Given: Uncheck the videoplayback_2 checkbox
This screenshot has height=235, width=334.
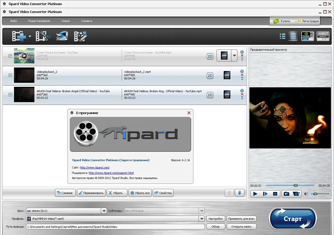Looking at the screenshot, I should (10, 75).
